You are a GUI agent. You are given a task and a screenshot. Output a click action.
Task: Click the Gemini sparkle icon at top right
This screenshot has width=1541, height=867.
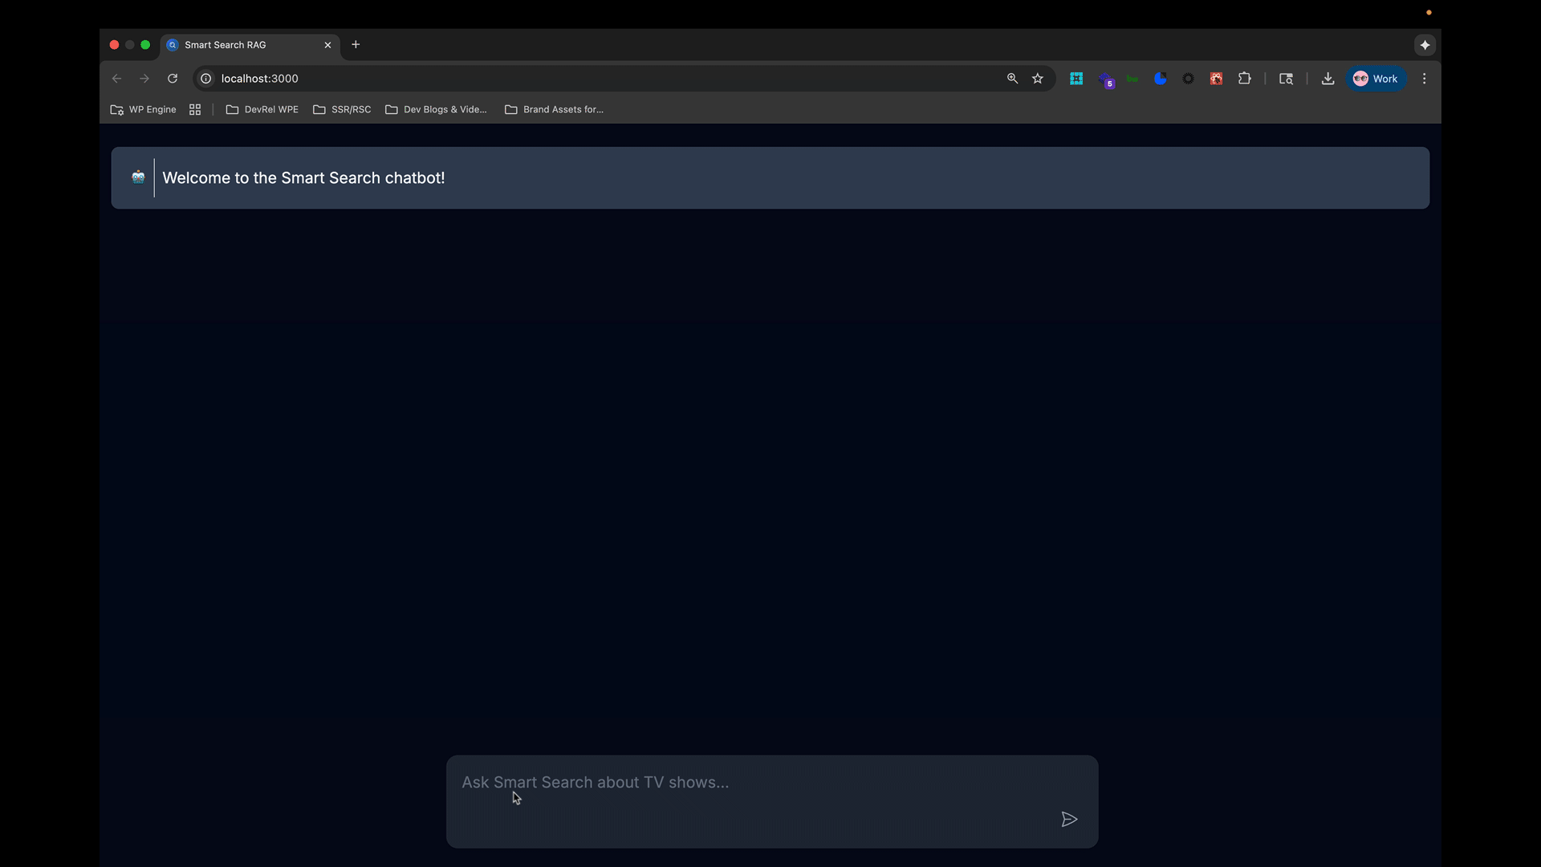point(1425,45)
